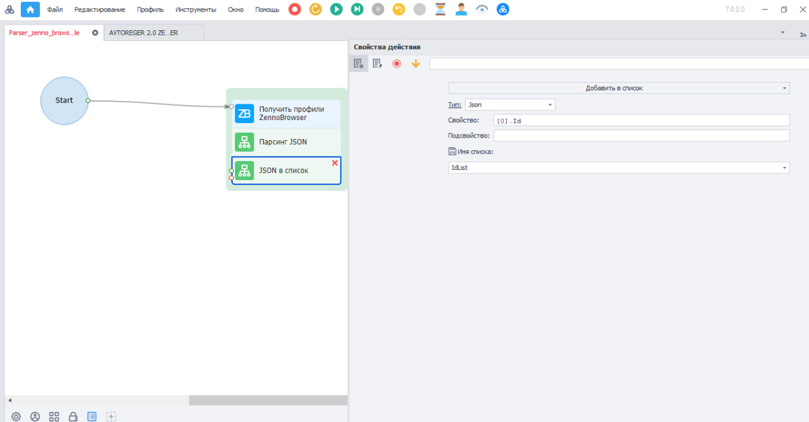Toggle the blue list panel icon at bottom
809x422 pixels.
click(92, 416)
